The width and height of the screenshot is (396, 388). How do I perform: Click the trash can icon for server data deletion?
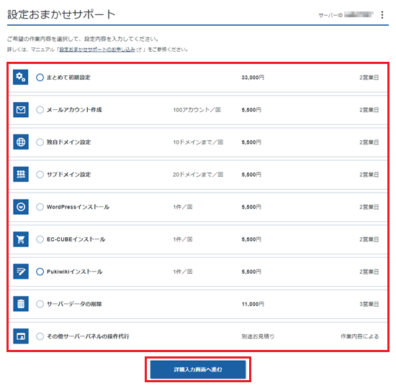tap(21, 304)
